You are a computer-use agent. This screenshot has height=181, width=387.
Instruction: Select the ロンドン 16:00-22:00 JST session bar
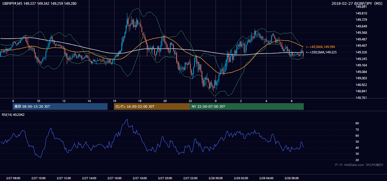pos(152,106)
